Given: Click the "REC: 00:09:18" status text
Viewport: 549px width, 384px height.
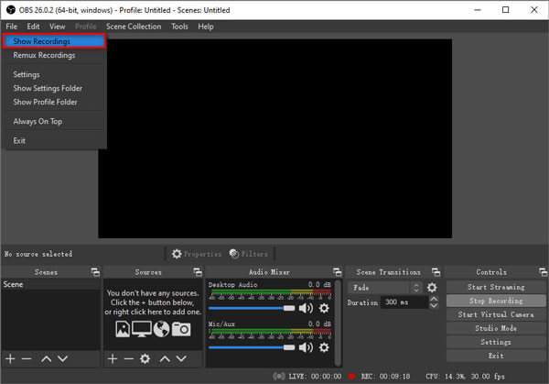Looking at the screenshot, I should tap(385, 377).
